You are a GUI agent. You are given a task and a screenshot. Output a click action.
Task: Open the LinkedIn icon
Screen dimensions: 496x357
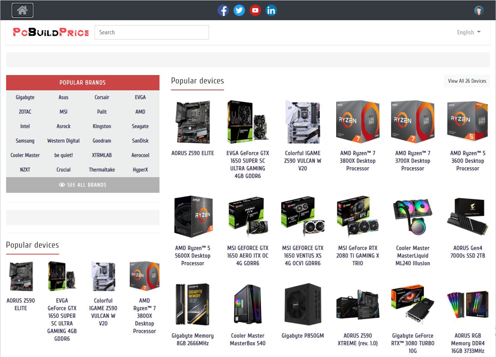(x=271, y=10)
